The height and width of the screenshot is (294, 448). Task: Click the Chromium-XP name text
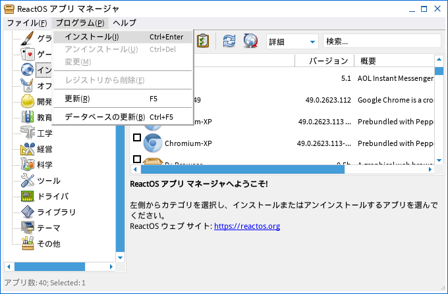point(188,143)
